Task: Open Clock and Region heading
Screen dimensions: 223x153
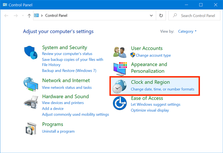Action: click(150, 82)
